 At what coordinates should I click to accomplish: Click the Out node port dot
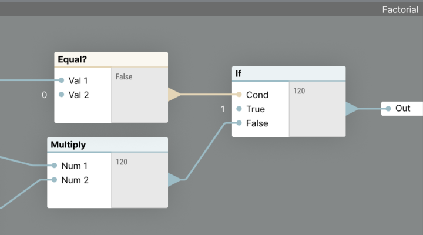tap(388, 109)
